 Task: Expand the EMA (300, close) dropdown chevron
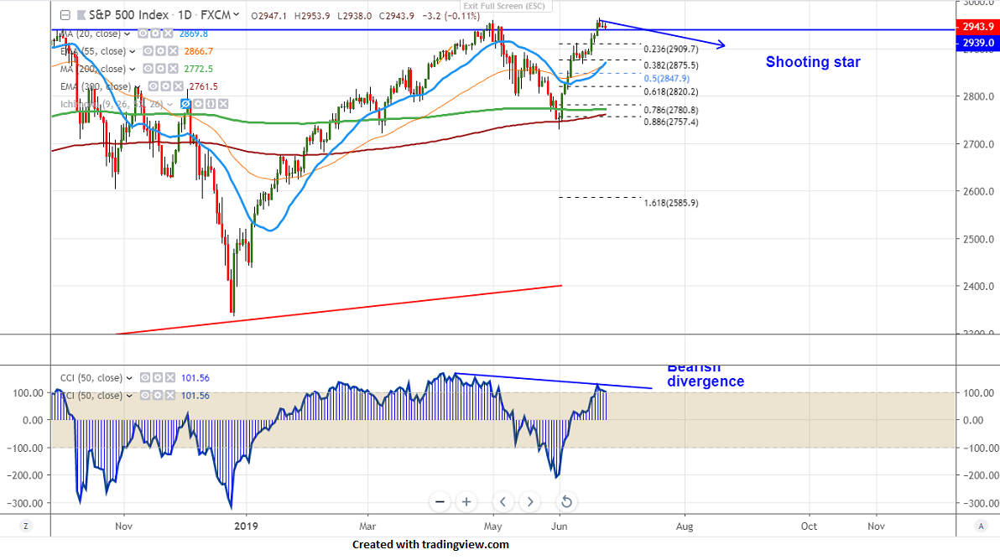coord(137,87)
